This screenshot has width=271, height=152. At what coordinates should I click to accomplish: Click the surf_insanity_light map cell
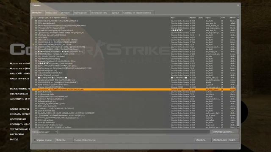pos(213,113)
